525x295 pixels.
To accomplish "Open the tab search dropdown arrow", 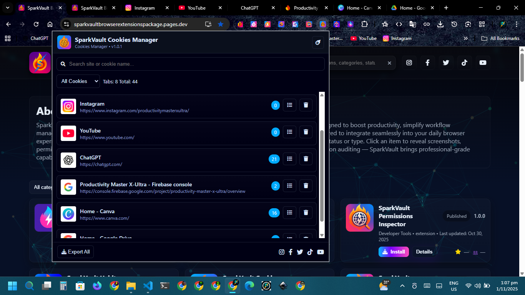I will tap(7, 8).
